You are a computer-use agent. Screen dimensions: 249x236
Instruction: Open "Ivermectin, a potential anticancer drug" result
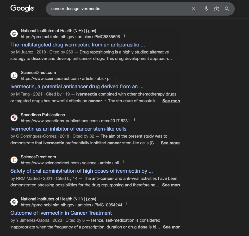point(77,86)
